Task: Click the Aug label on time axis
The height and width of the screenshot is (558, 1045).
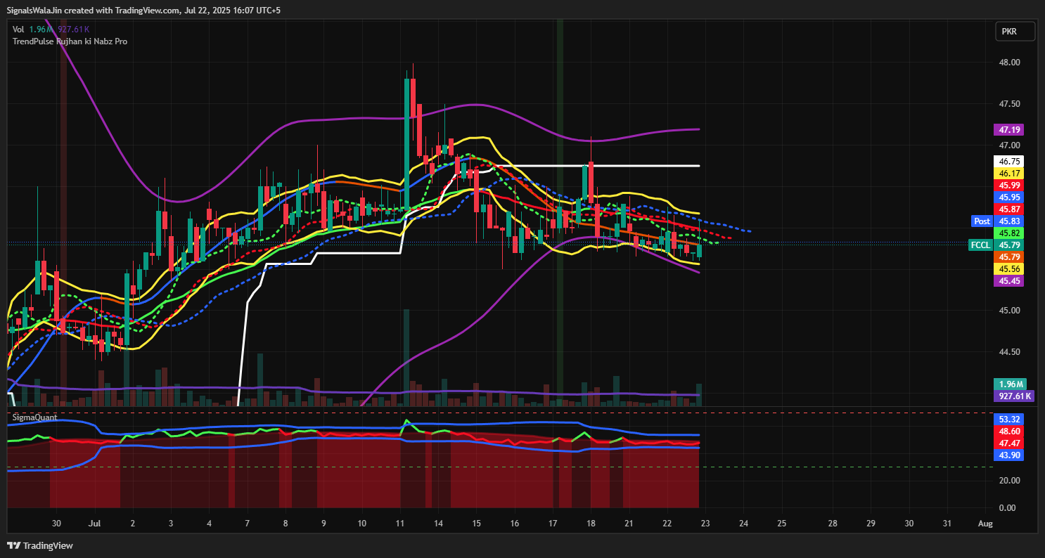Action: point(985,524)
